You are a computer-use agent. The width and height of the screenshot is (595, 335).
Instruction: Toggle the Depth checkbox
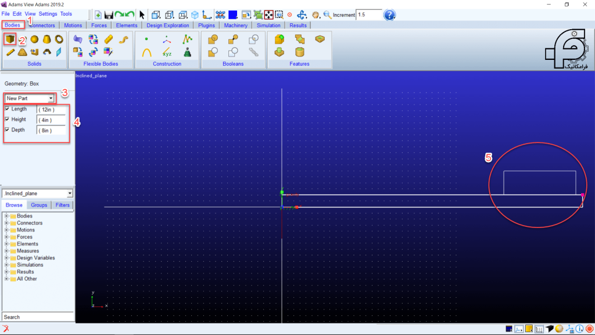click(x=7, y=130)
